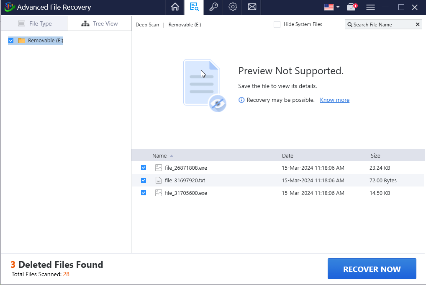Screen dimensions: 426x285
Task: Click the Search File Name field
Action: point(382,25)
